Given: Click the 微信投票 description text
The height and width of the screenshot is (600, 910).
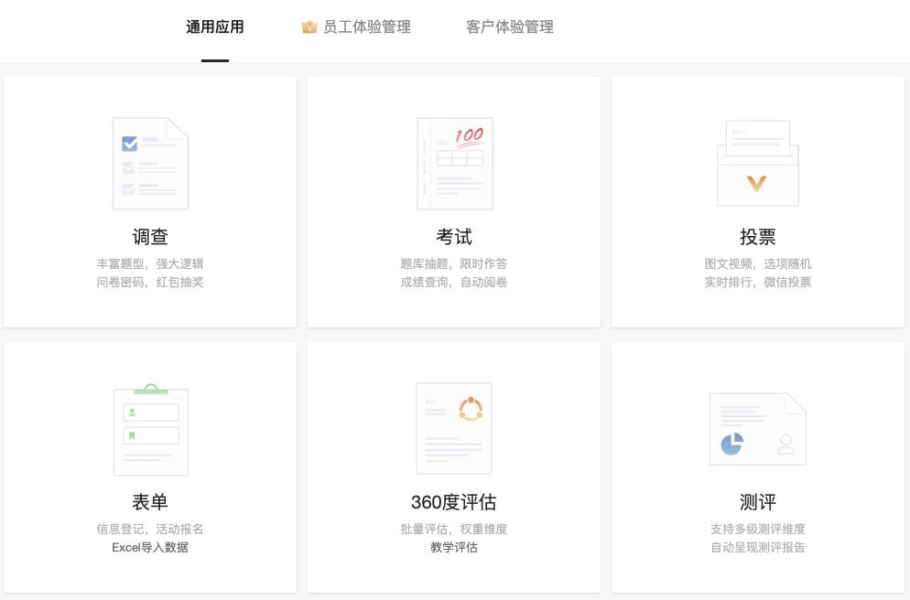Looking at the screenshot, I should [x=789, y=282].
